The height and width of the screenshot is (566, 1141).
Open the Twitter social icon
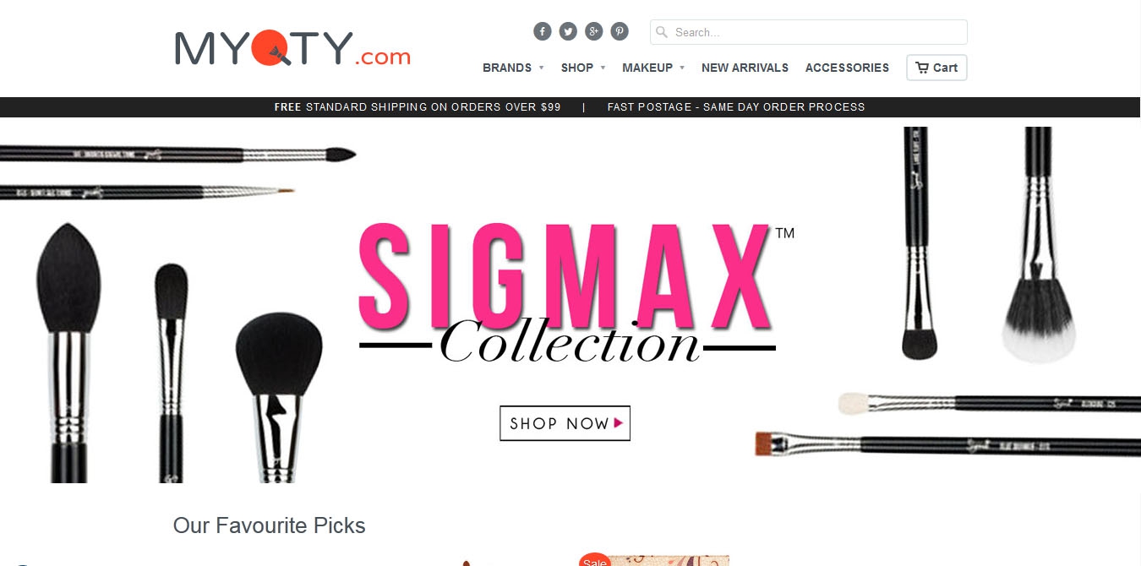coord(568,31)
